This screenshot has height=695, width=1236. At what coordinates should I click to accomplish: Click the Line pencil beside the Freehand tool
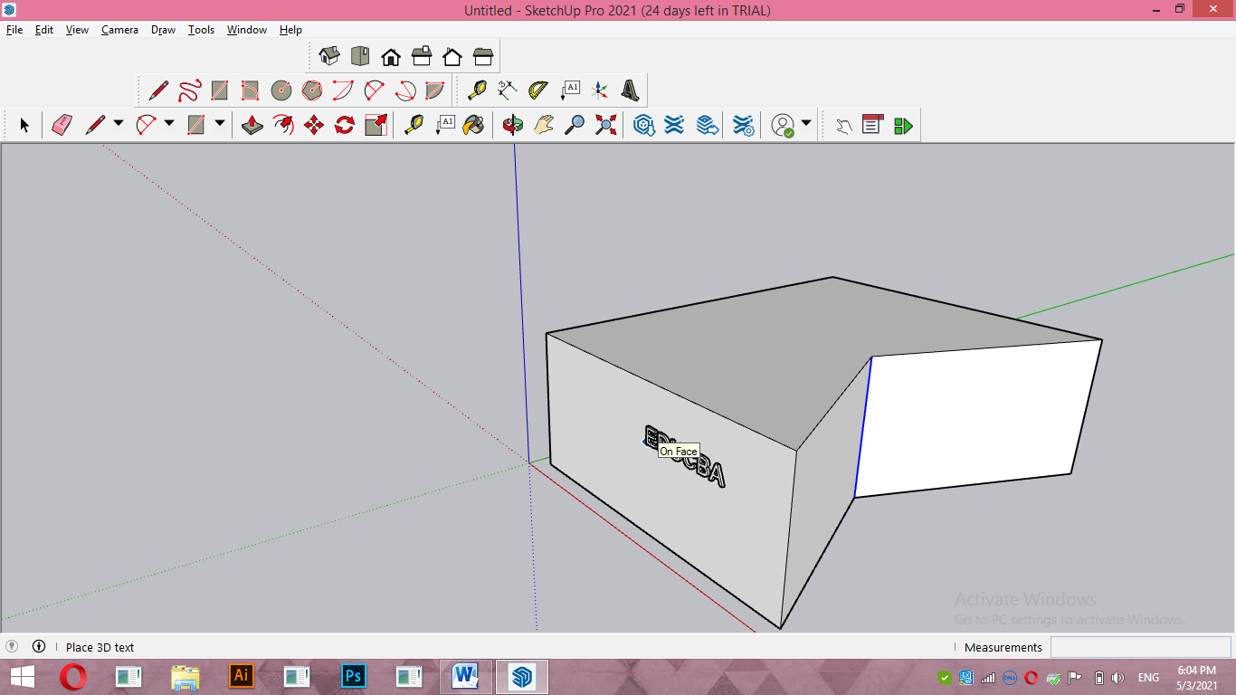point(158,90)
